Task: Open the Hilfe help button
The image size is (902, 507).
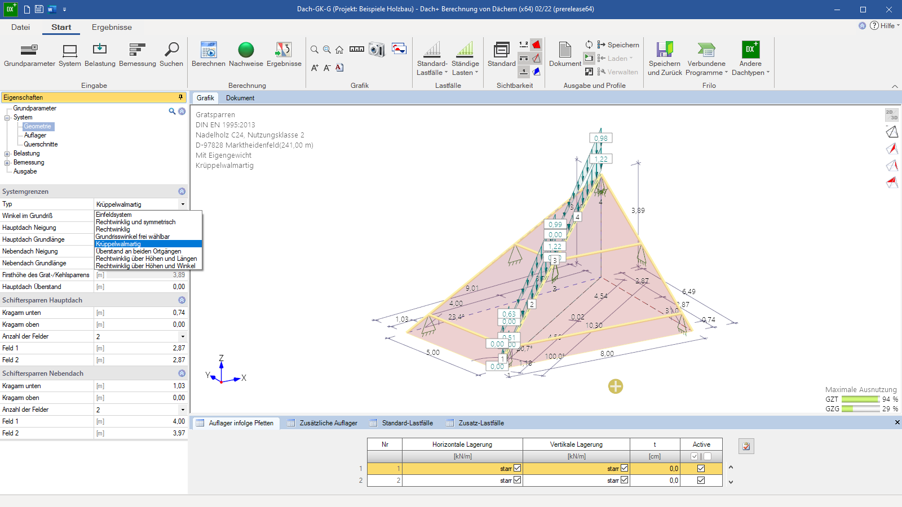Action: pyautogui.click(x=884, y=25)
